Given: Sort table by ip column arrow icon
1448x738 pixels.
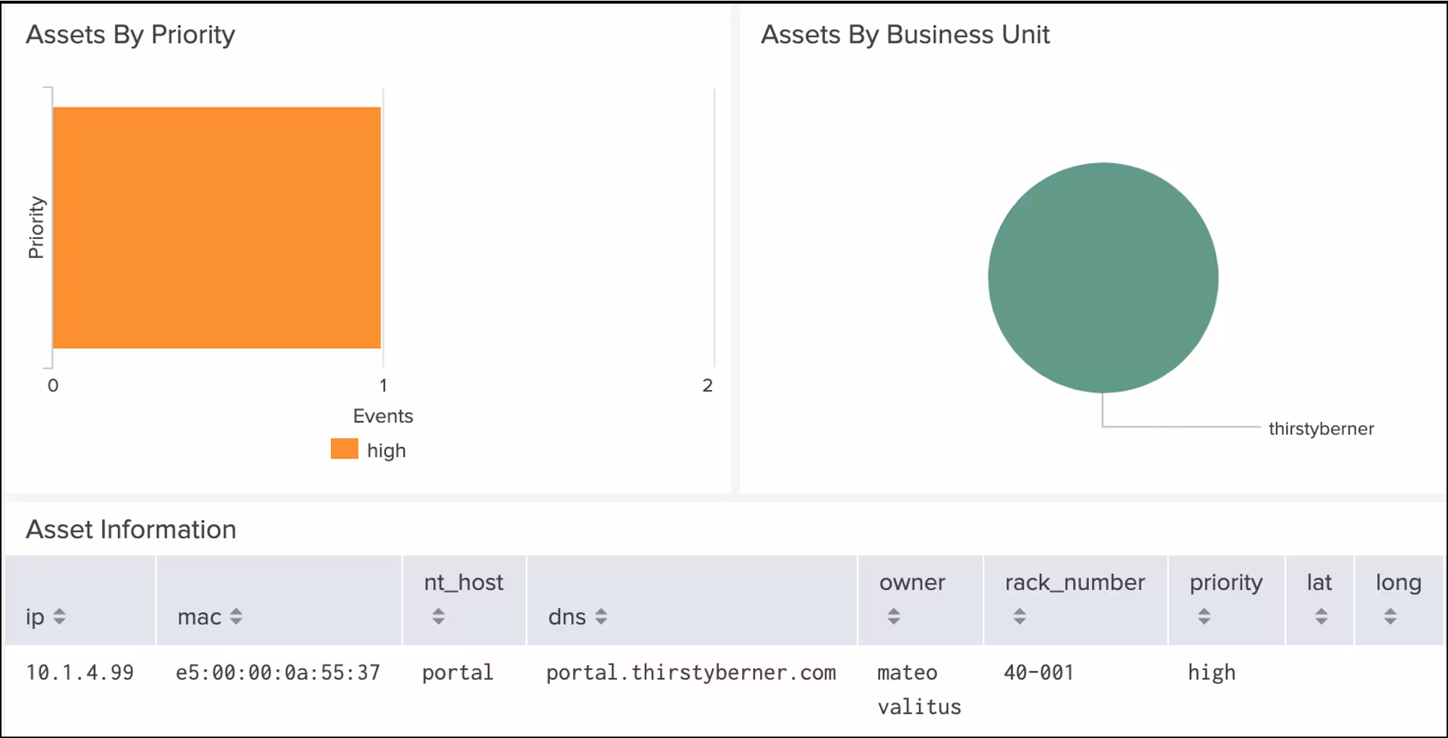Looking at the screenshot, I should [59, 617].
